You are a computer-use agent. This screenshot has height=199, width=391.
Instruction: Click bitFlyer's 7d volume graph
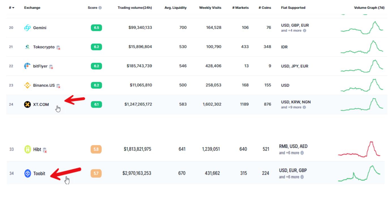click(362, 66)
